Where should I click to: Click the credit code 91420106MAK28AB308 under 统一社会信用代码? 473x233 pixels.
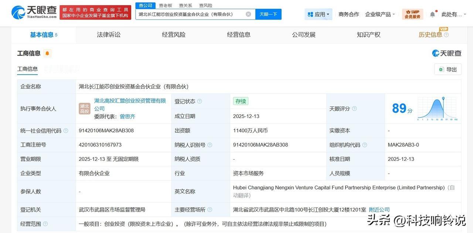click(106, 131)
